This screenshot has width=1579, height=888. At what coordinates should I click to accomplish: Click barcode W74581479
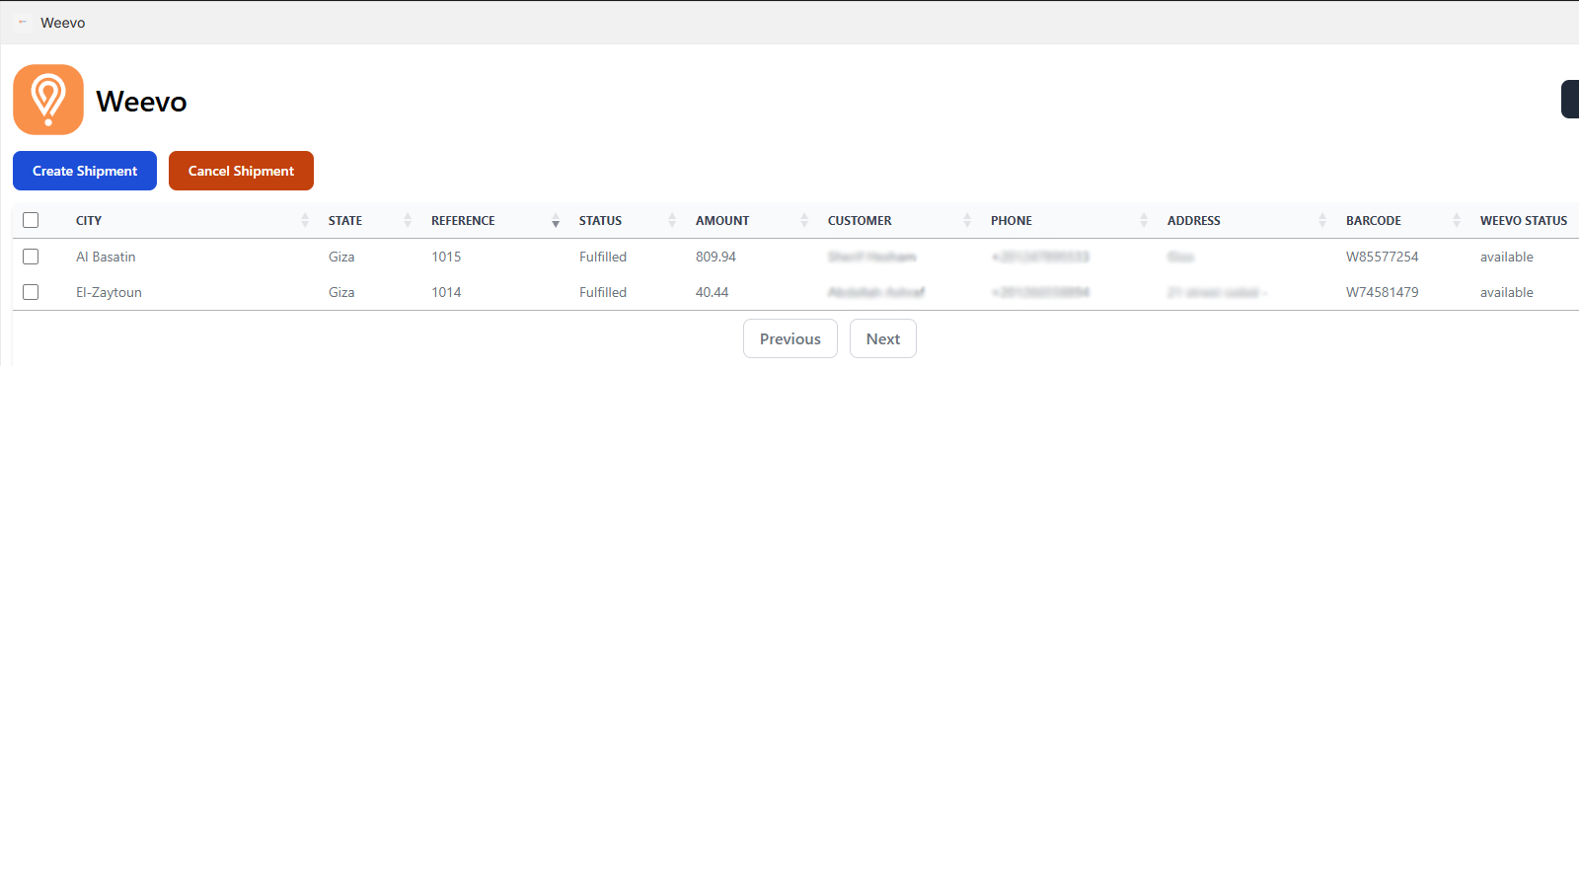(1382, 292)
